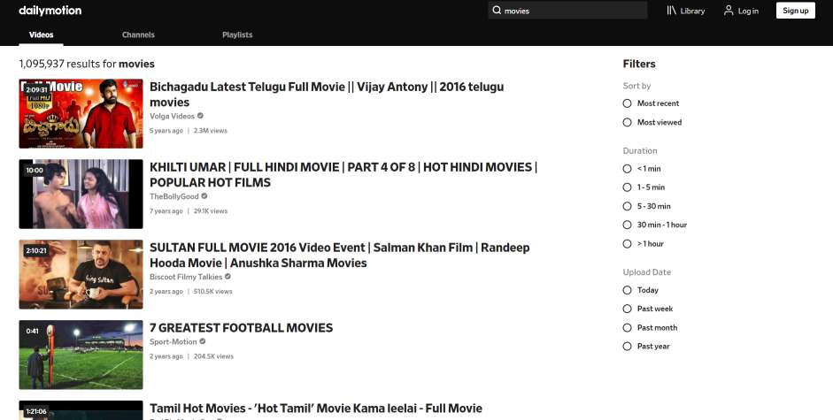Image resolution: width=833 pixels, height=420 pixels.
Task: Click the football field video thumbnail
Action: click(81, 355)
